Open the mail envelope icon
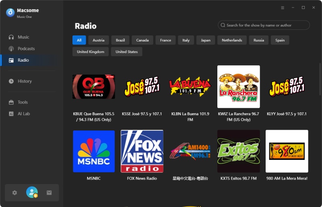 tap(49, 193)
